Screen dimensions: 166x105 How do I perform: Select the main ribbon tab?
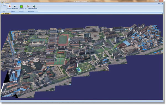pos(7,4)
